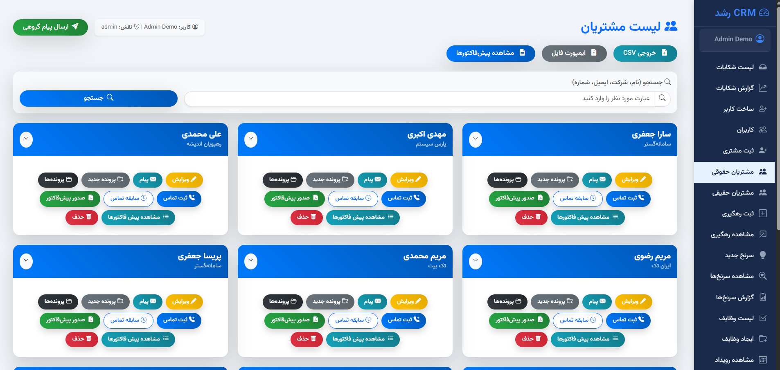Click the magnifier icon in search field
The width and height of the screenshot is (780, 370).
662,98
